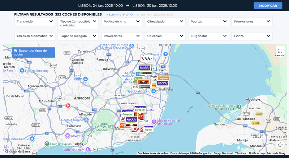Viewport: 289px width, 158px height.
Task: Open the shopping cart pin near Ihersino
Action: (x=165, y=54)
